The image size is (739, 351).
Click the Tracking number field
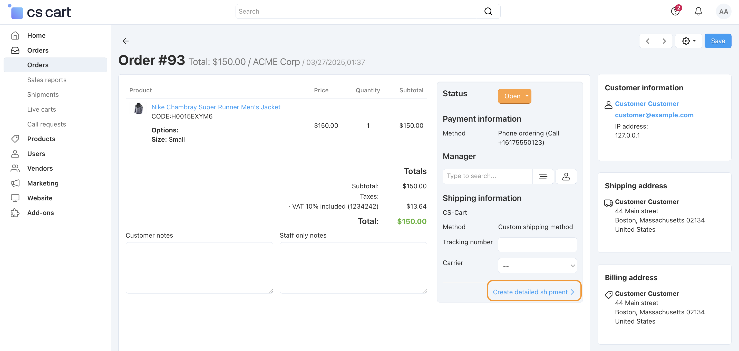(537, 245)
